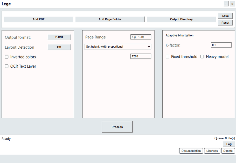Open the Output Directory chooser

click(x=181, y=19)
